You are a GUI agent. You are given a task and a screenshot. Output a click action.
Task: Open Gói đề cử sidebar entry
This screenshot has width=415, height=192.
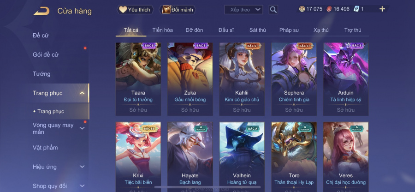point(46,54)
